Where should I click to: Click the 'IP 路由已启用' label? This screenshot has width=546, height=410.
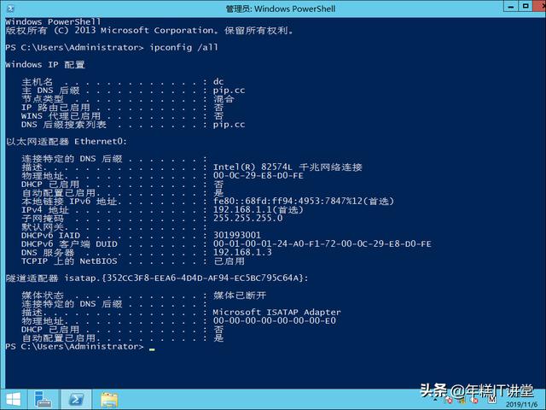55,108
